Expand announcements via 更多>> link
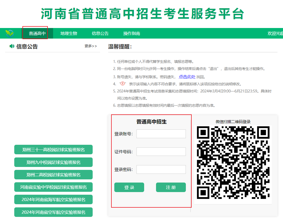This screenshot has width=283, height=219. tap(91, 46)
